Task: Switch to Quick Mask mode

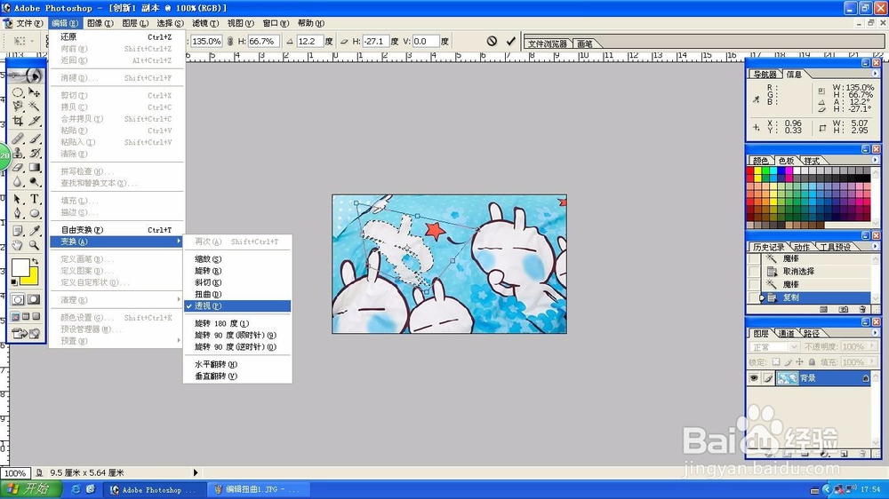Action: coord(34,299)
